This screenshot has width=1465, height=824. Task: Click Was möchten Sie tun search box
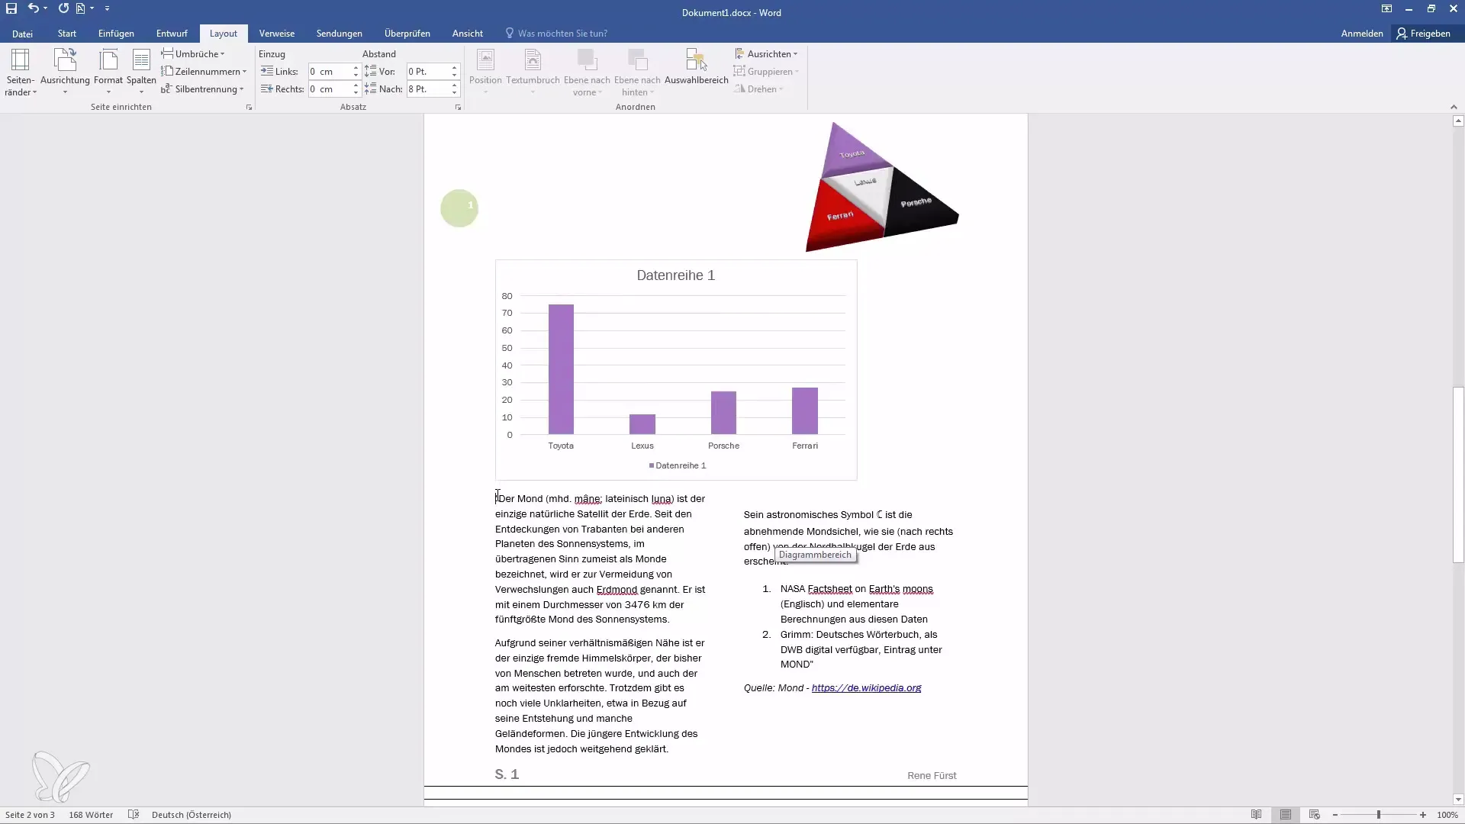click(562, 34)
